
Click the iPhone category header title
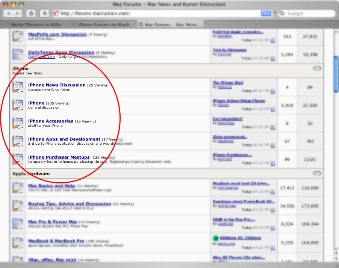(x=21, y=69)
